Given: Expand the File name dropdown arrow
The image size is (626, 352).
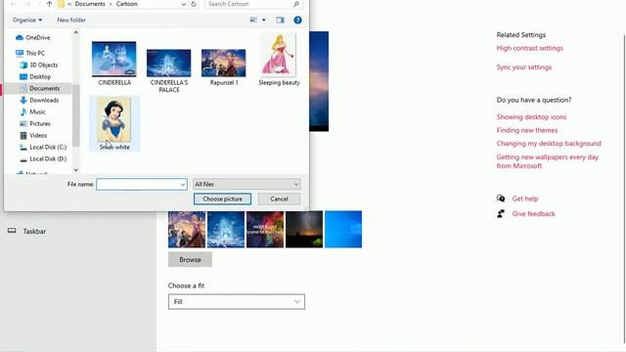Looking at the screenshot, I should [183, 185].
